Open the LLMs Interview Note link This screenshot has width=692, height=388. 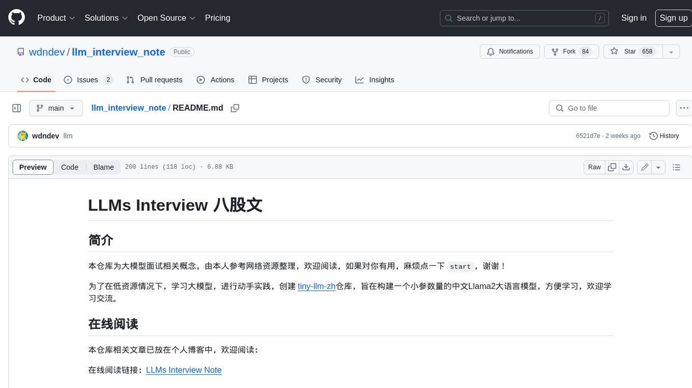(184, 370)
